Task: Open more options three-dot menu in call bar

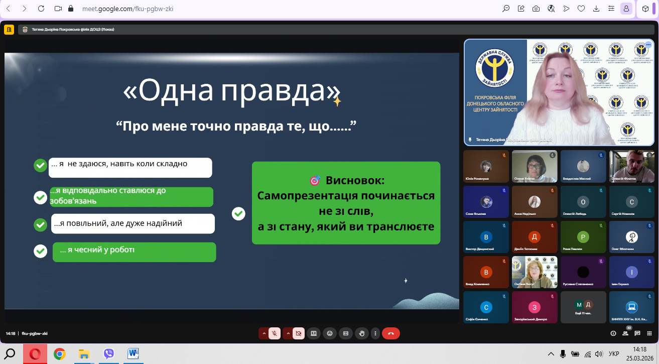Action: pos(375,333)
